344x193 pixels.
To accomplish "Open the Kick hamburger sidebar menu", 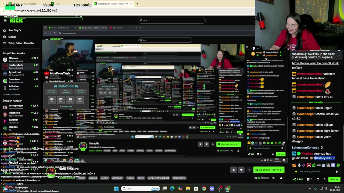I will coord(5,20).
